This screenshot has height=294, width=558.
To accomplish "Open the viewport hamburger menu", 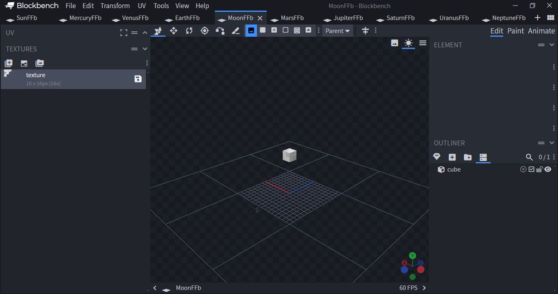I will click(423, 43).
